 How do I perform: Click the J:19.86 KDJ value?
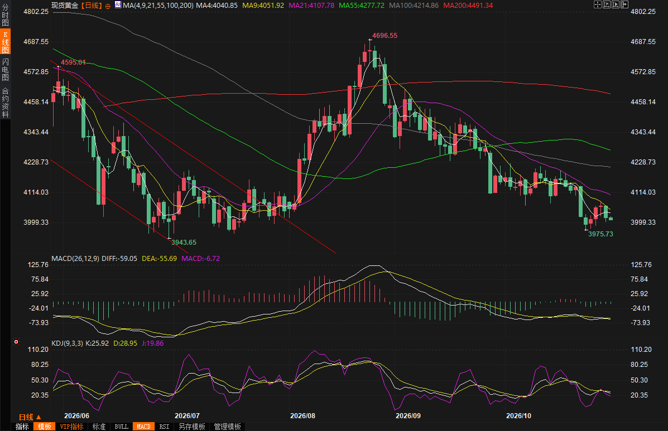pos(152,343)
